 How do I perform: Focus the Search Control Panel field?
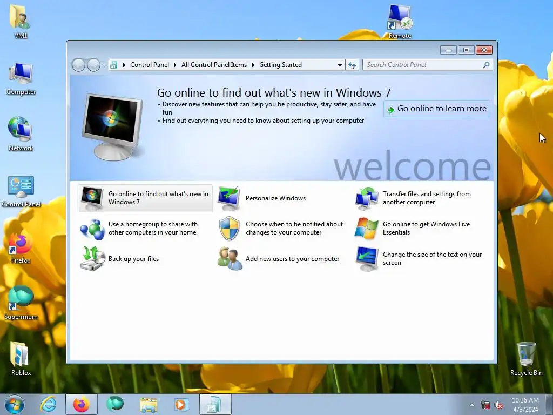tap(423, 65)
